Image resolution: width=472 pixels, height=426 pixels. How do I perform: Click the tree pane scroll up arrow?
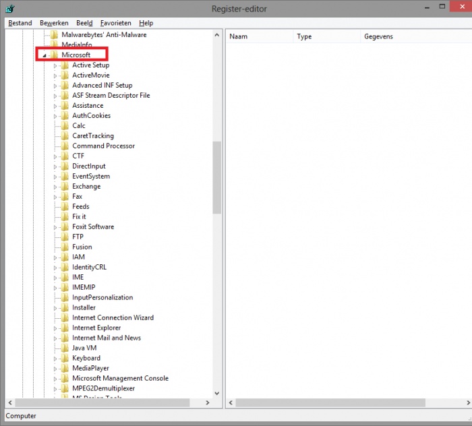[216, 35]
